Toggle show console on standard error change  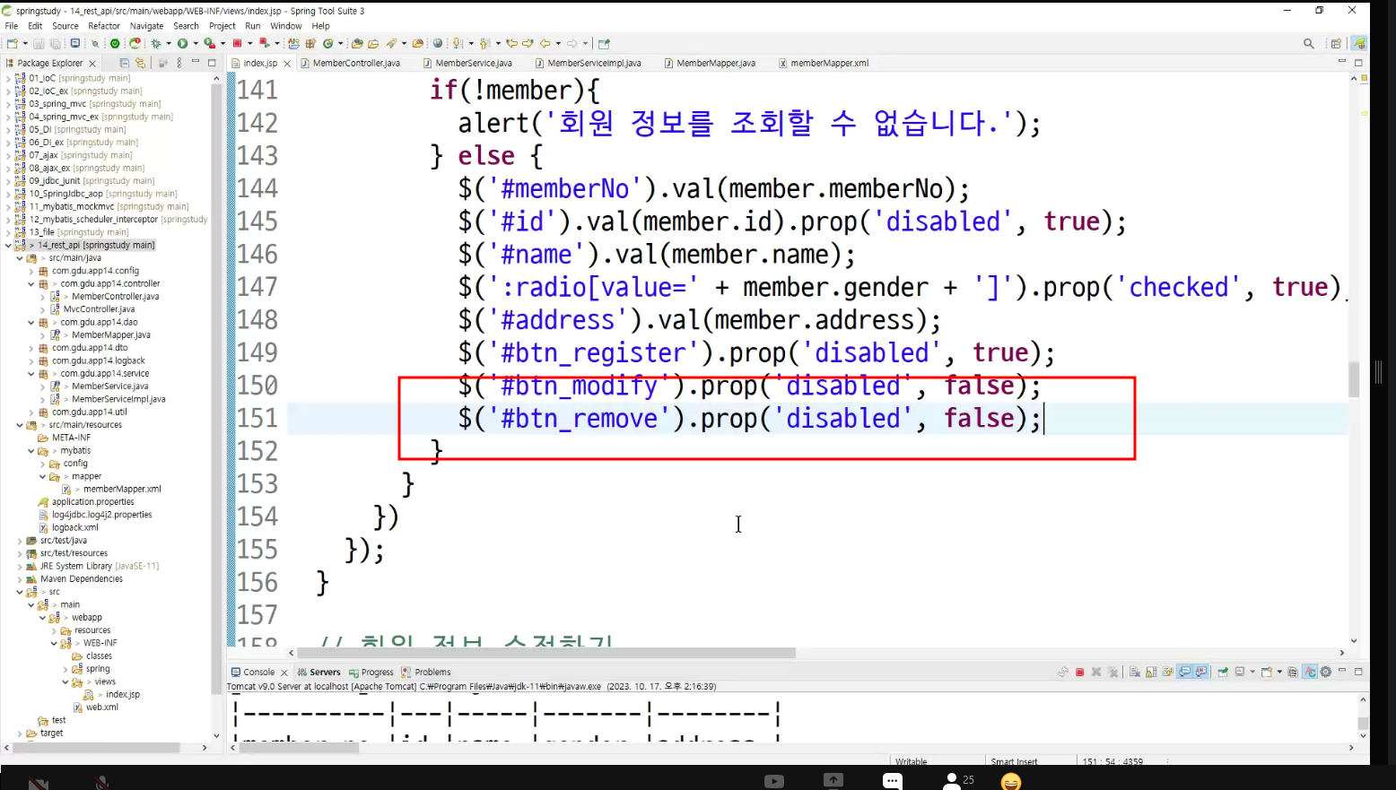pos(1202,672)
